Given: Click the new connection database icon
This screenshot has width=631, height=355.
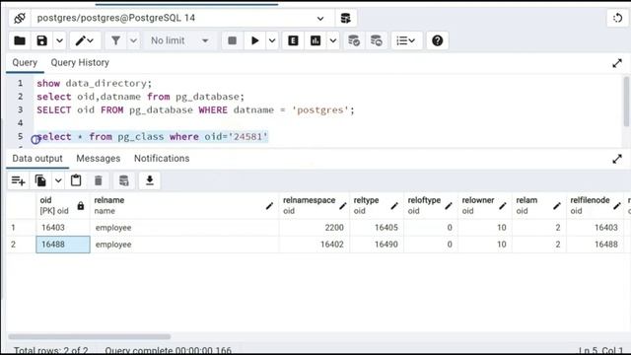Looking at the screenshot, I should 346,18.
